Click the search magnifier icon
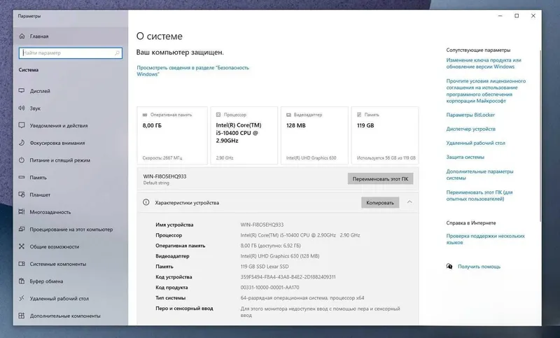The height and width of the screenshot is (338, 560). point(117,53)
